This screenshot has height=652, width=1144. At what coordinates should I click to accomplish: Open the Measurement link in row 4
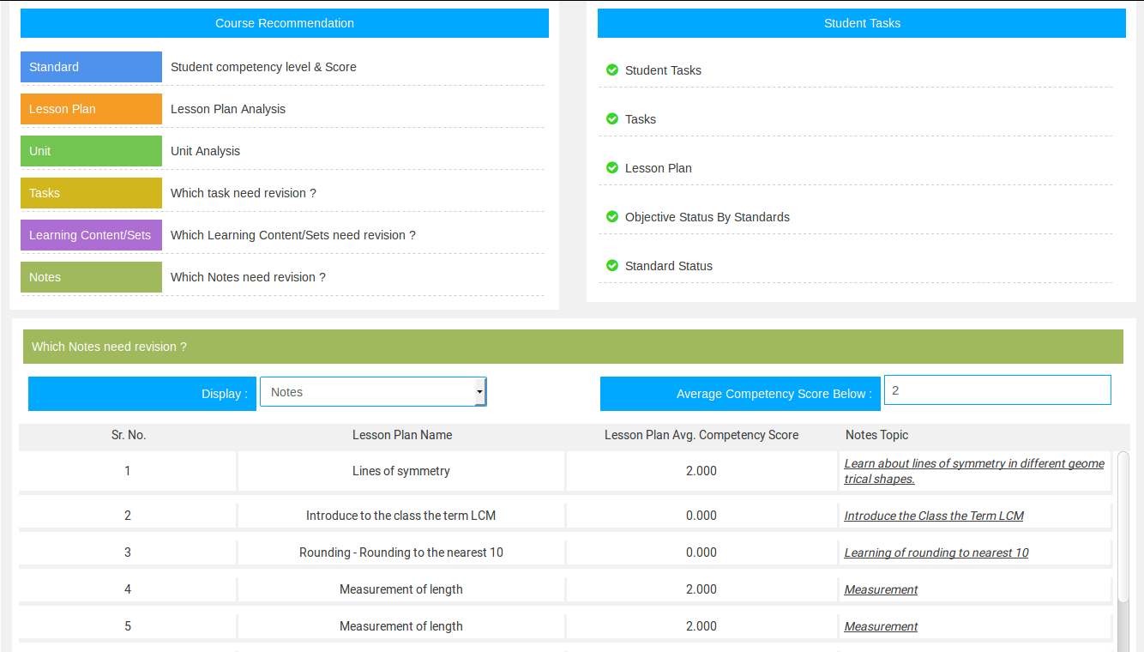(881, 589)
